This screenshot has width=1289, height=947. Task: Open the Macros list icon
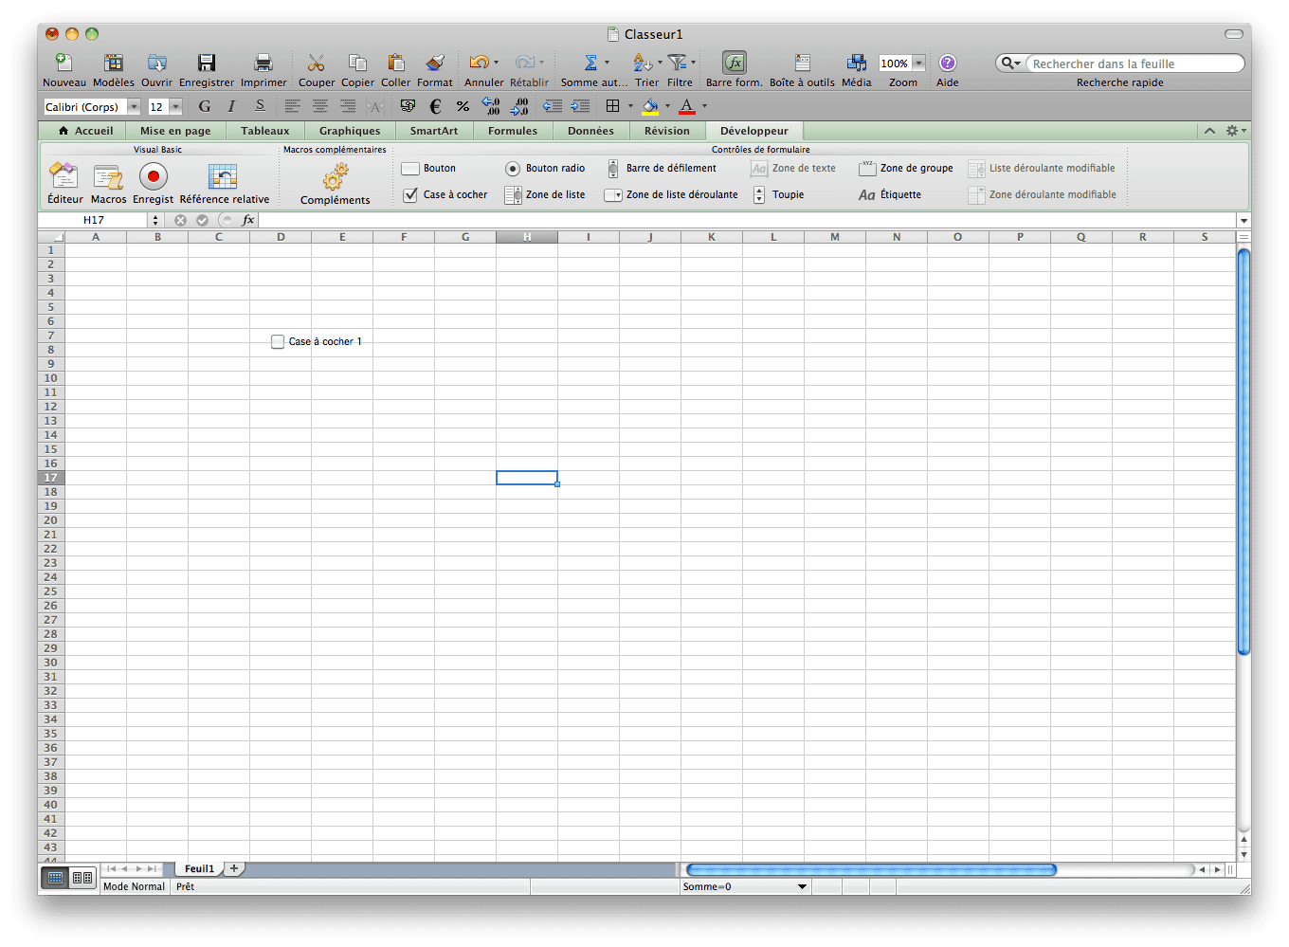pos(108,177)
